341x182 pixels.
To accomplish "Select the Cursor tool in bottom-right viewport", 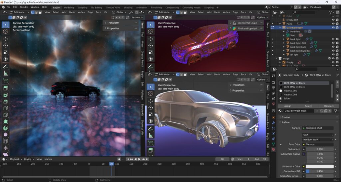I will click(x=151, y=93).
